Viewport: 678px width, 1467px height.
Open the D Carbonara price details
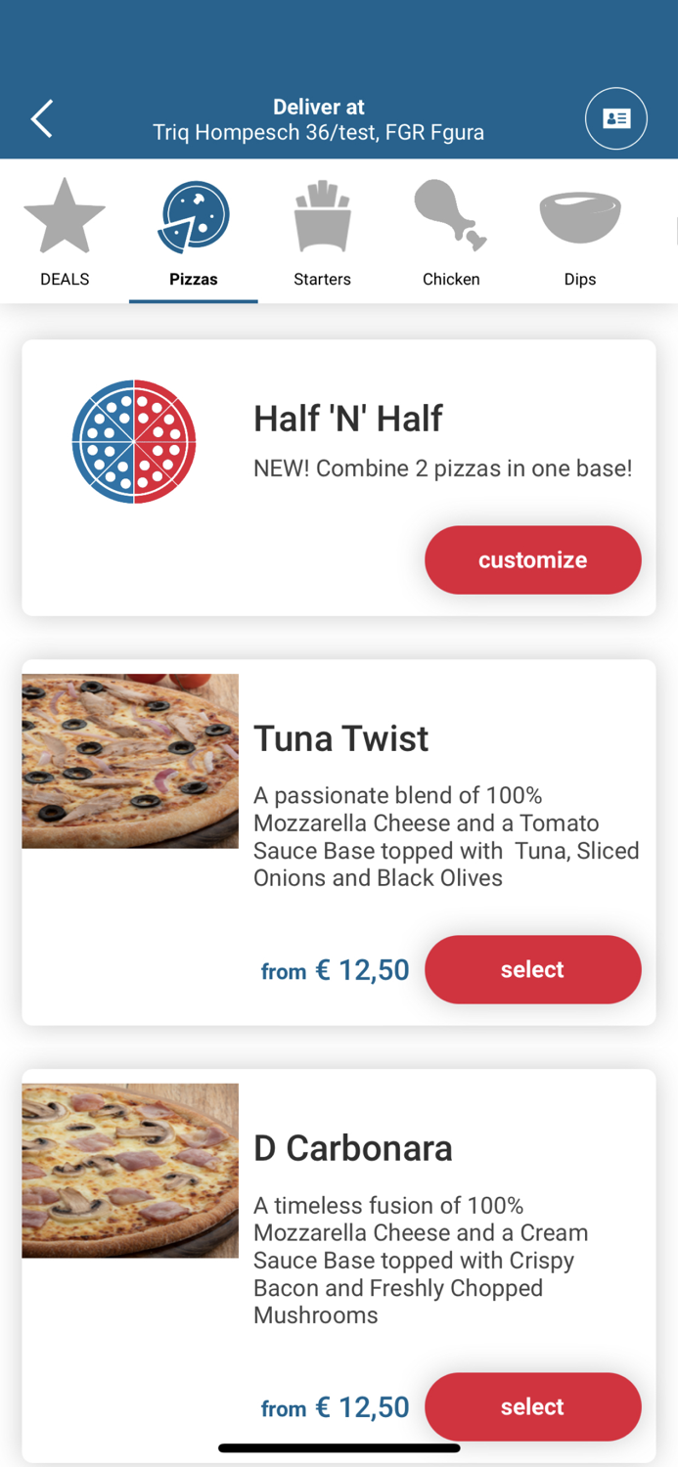336,1406
